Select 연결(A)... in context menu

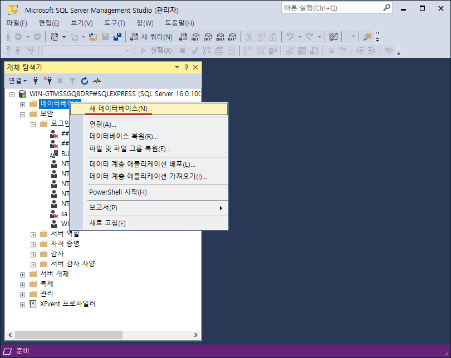coord(149,125)
